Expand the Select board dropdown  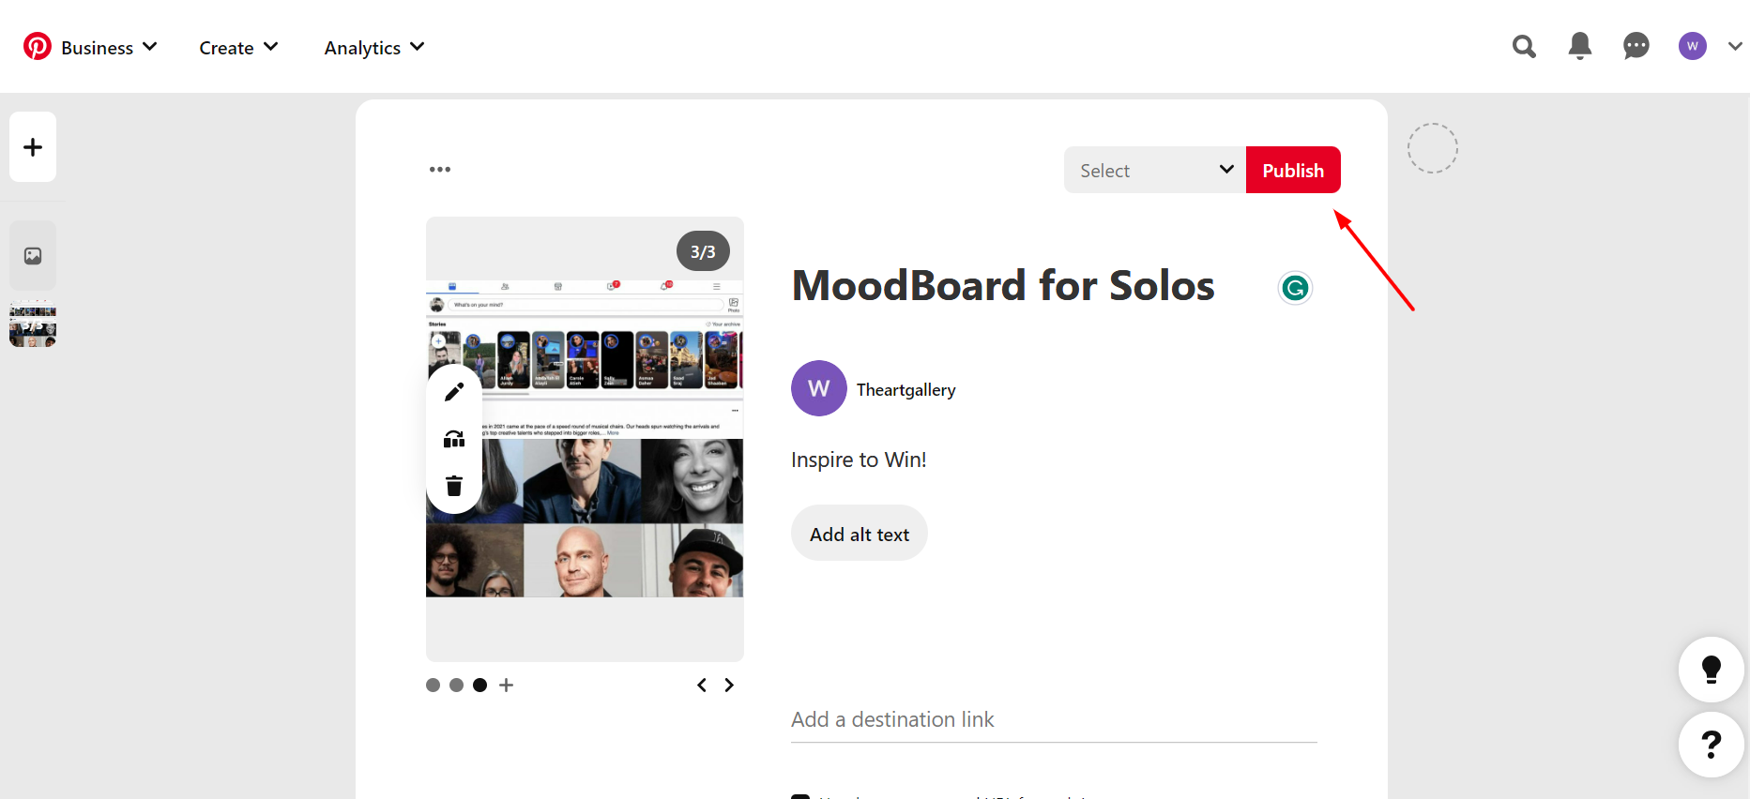pyautogui.click(x=1154, y=170)
